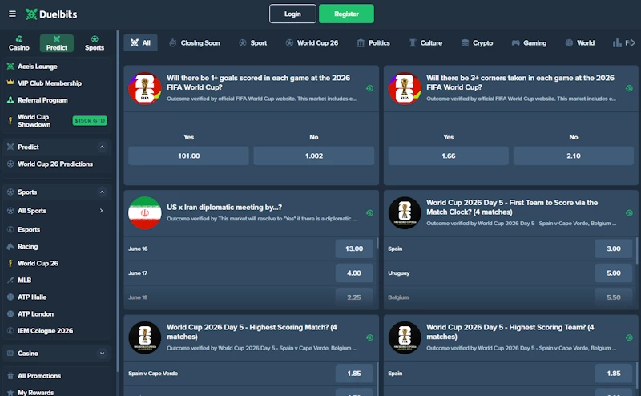Screen dimensions: 641x396
Task: Click the sidebar vertical scrollbar
Action: tap(118, 200)
